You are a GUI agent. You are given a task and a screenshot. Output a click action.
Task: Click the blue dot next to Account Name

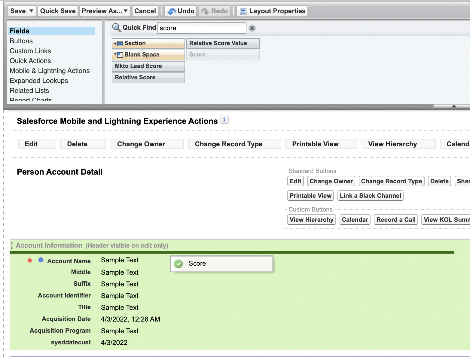point(41,260)
